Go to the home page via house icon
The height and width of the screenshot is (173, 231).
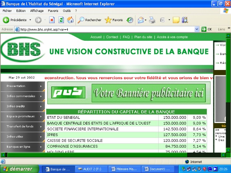(70, 20)
